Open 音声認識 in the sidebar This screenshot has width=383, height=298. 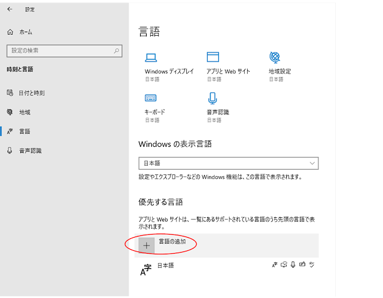click(31, 150)
